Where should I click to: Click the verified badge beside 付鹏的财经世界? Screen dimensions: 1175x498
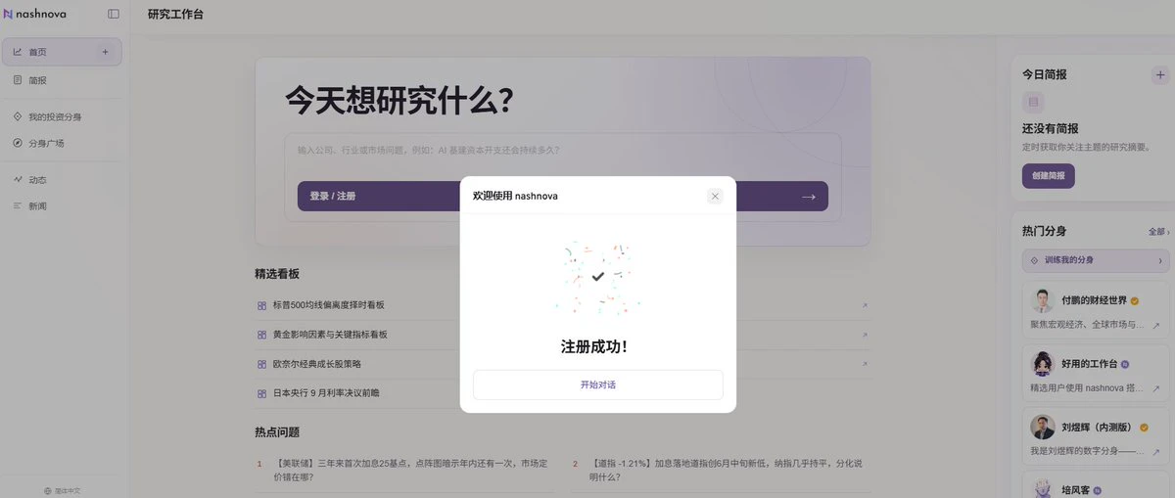pos(1135,301)
